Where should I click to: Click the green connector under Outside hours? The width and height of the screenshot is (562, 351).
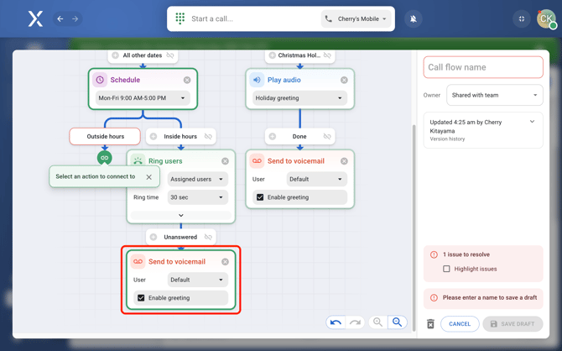tap(104, 157)
